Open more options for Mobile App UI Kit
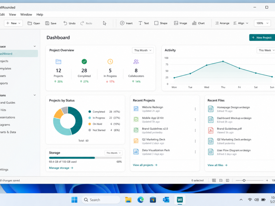This screenshot has height=206, width=275. click(x=195, y=119)
